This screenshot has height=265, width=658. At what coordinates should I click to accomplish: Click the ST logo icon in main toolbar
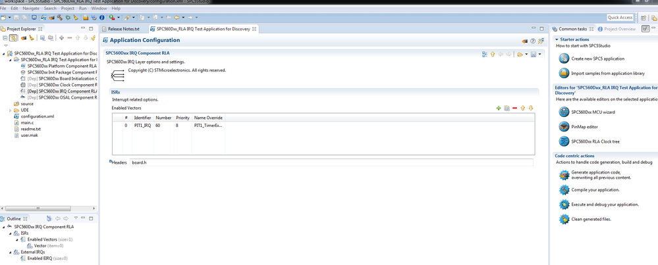tap(43, 18)
